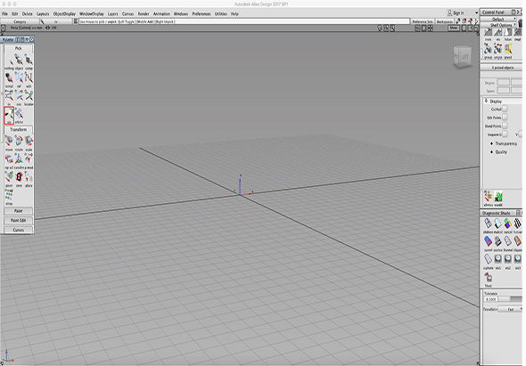
Task: Select the Pick template tool in the palette
Action: pos(9,80)
